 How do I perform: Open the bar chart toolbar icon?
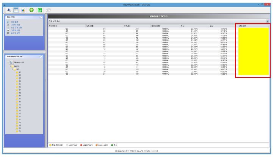[23, 10]
